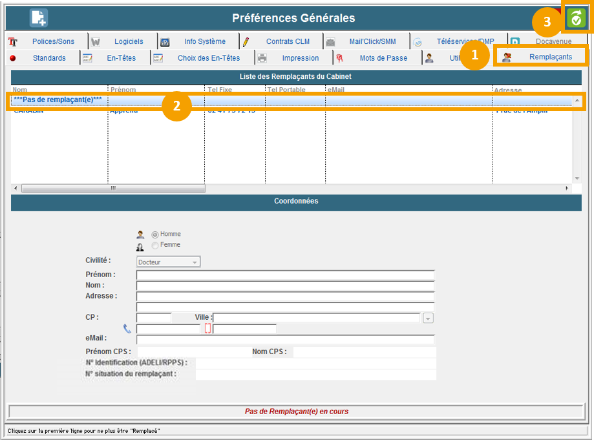This screenshot has width=594, height=440.
Task: Click list vertical scrollbar down arrow
Action: tap(577, 178)
